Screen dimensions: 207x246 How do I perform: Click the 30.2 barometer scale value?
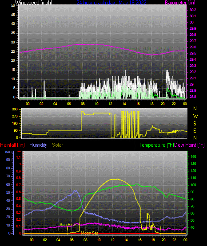[x=193, y=10]
